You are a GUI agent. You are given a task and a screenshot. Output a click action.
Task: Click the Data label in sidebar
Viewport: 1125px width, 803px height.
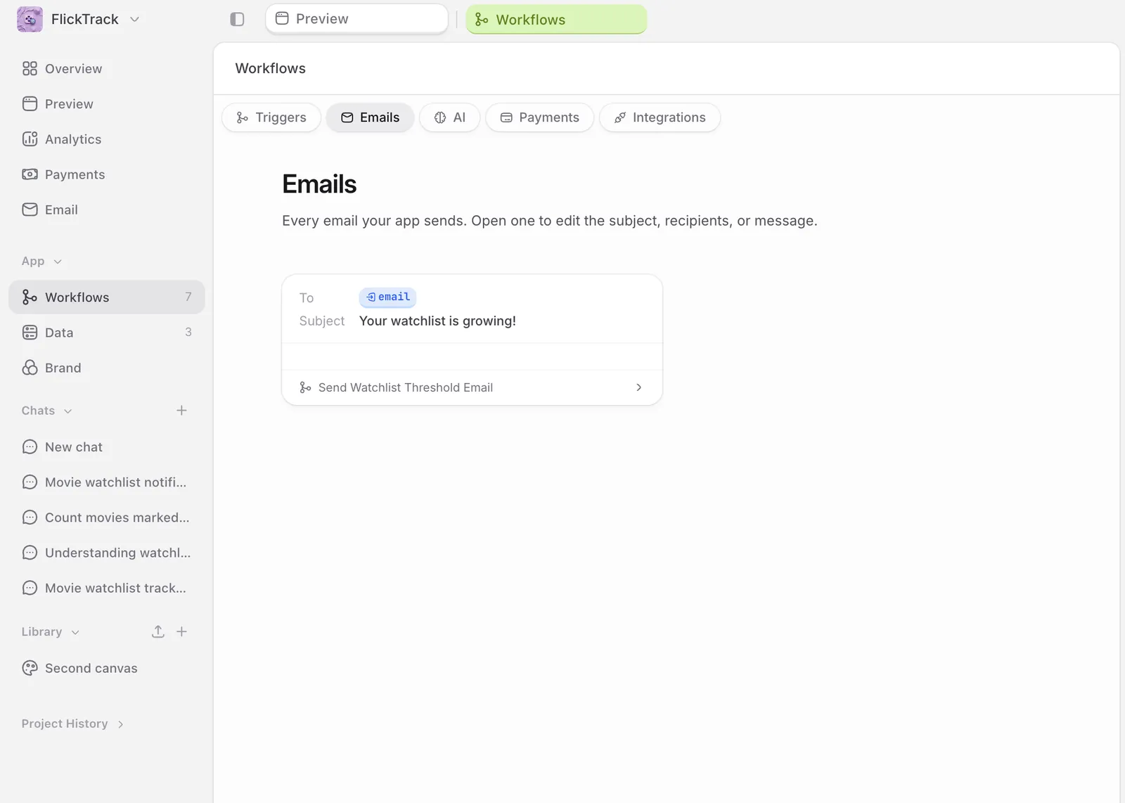click(59, 333)
